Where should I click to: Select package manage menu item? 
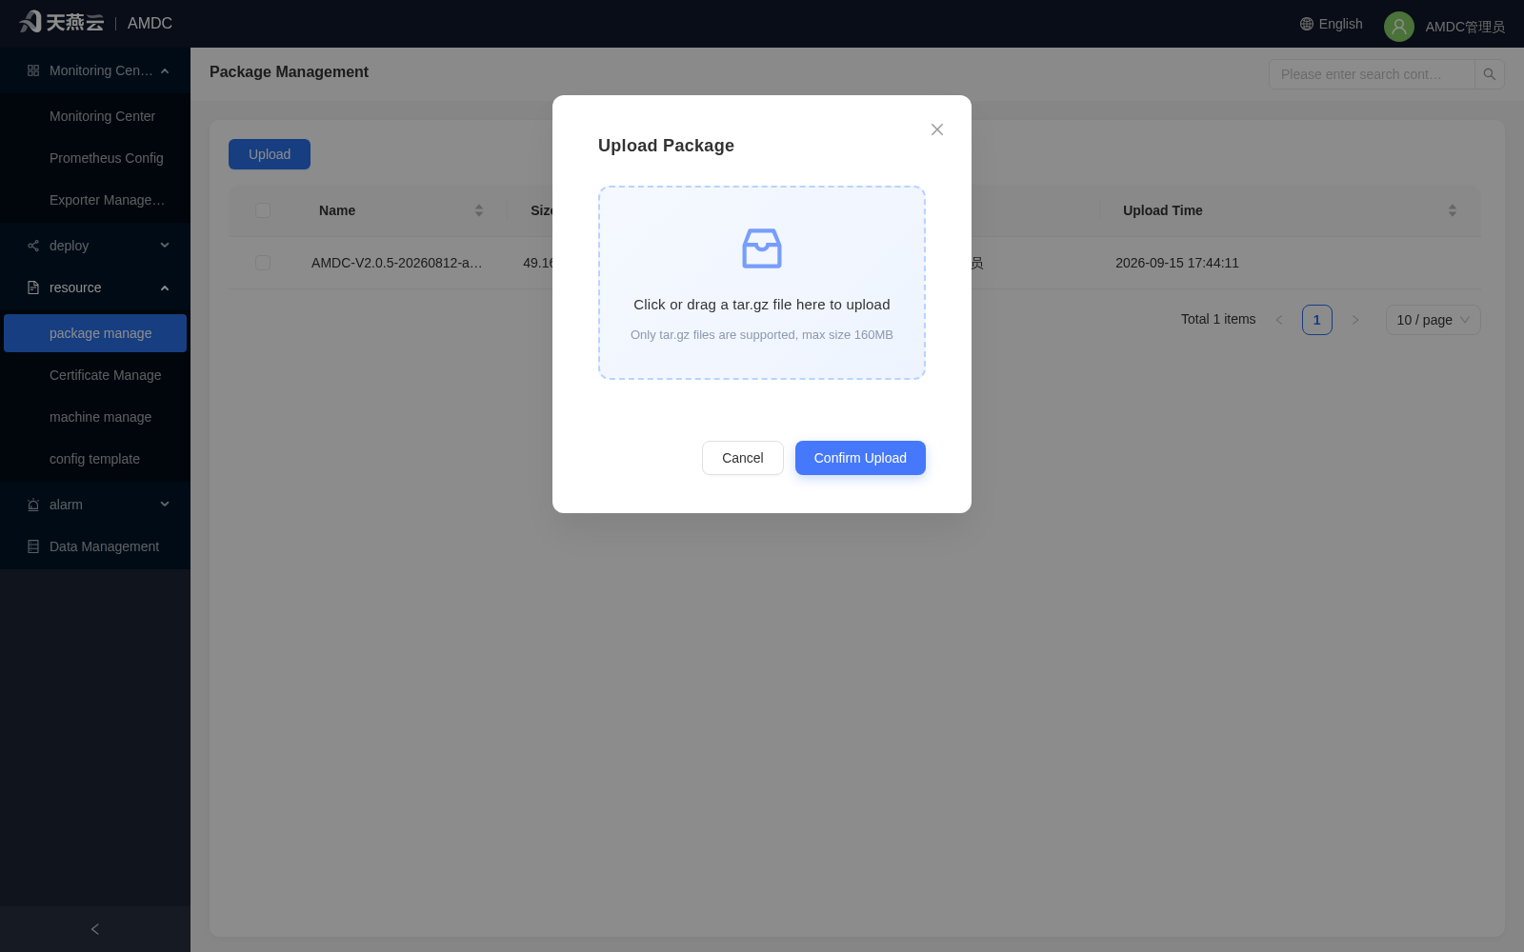point(95,333)
